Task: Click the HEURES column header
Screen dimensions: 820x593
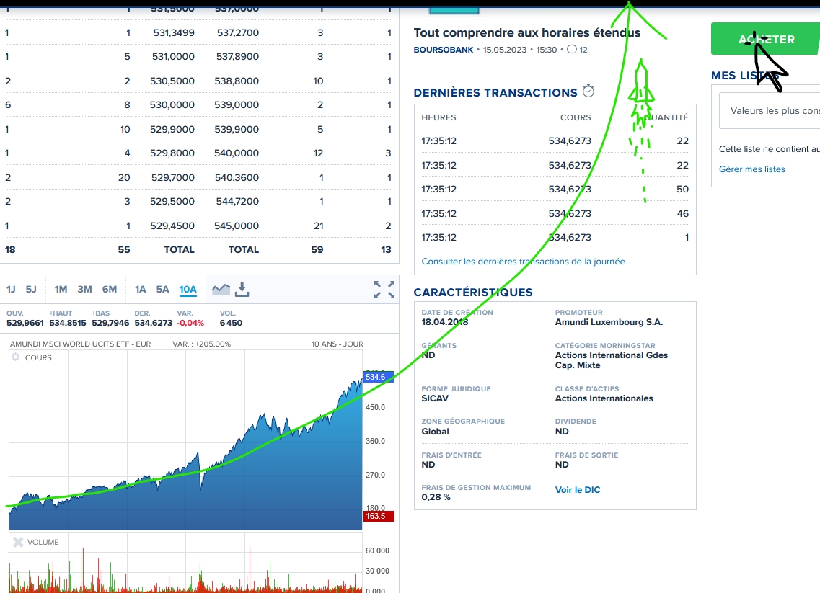Action: pos(438,117)
